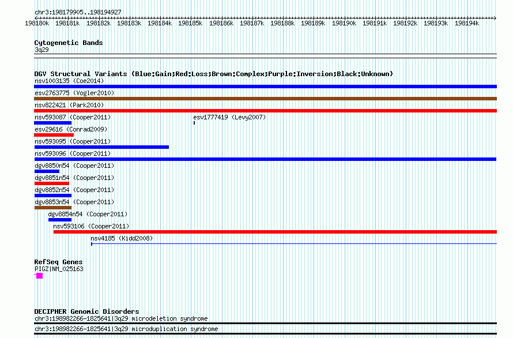The width and height of the screenshot is (513, 338).
Task: Select the nsv593087 (Cooper2011) blue bar
Action: (52, 123)
